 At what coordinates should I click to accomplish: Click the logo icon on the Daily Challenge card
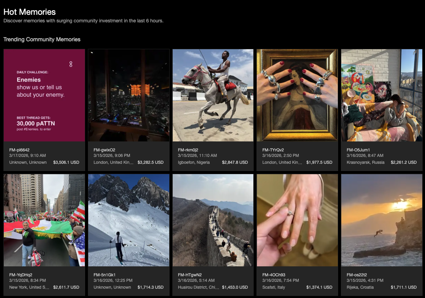click(x=71, y=64)
